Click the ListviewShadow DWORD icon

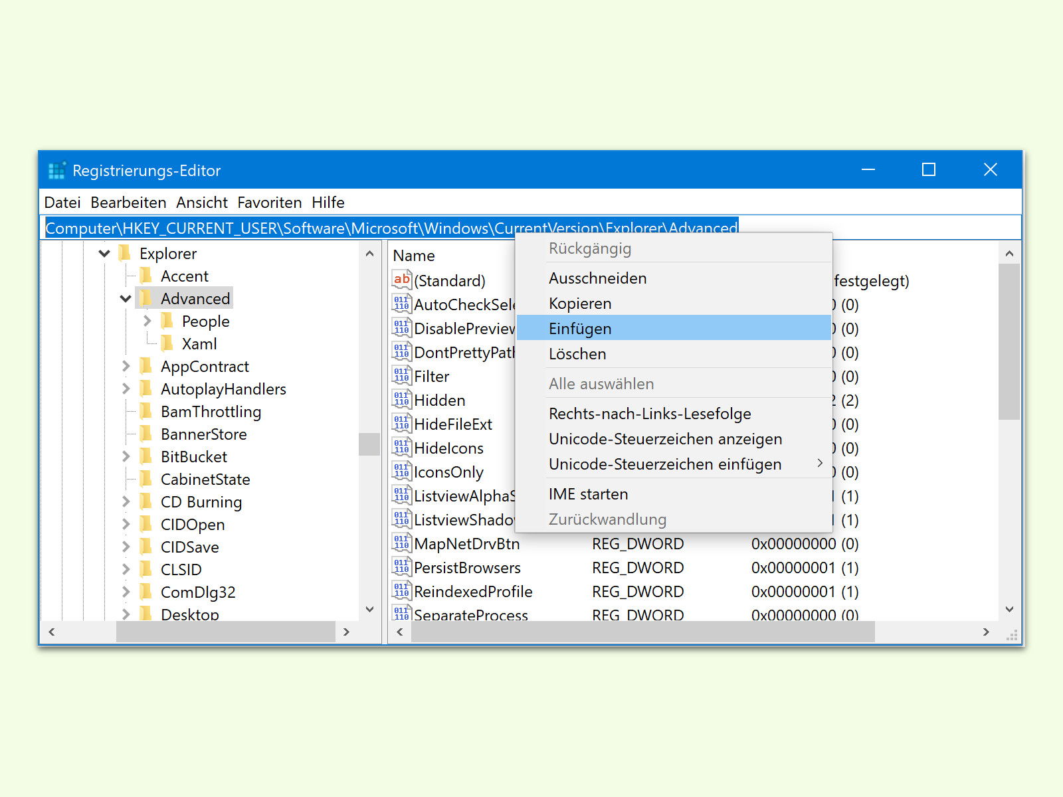click(x=402, y=519)
